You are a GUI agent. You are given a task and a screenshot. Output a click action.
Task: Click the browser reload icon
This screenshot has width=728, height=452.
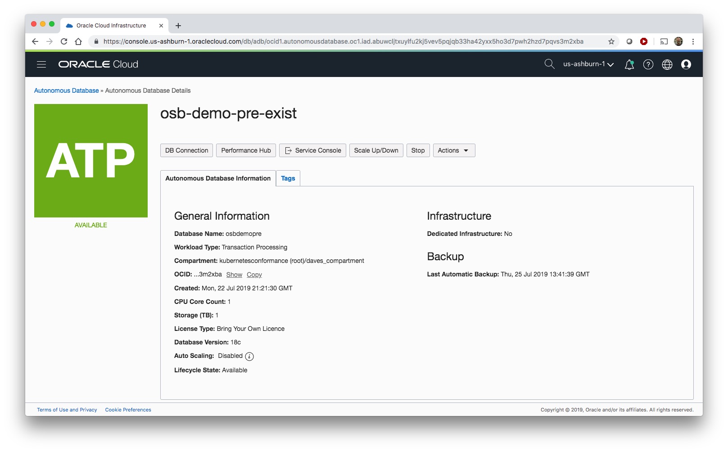[64, 41]
